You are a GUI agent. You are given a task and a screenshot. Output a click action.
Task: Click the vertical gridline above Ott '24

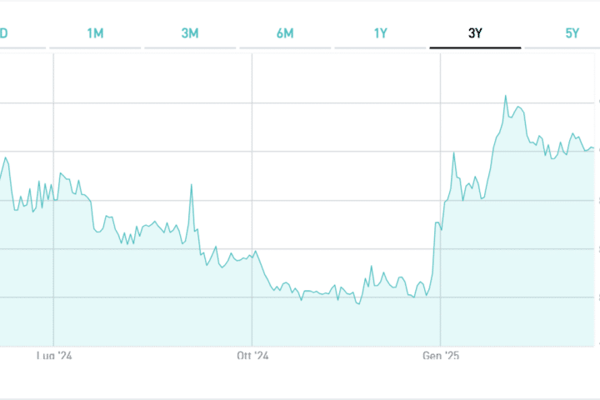(252, 125)
